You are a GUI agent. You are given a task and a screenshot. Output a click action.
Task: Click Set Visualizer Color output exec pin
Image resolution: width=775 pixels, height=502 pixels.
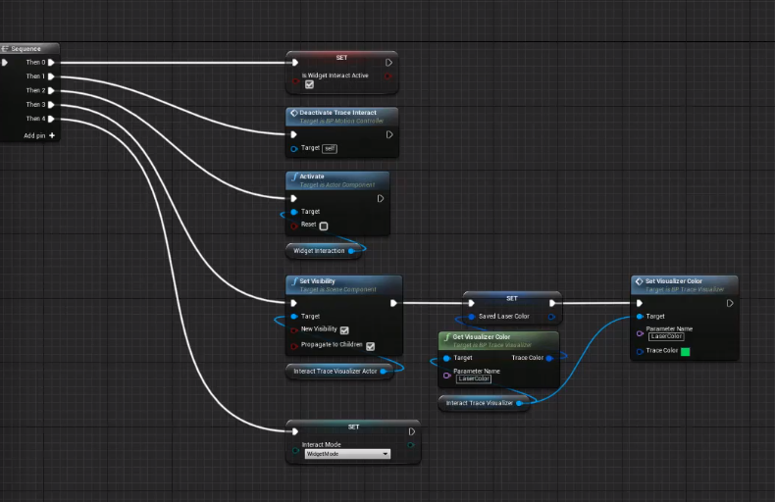[x=730, y=303]
